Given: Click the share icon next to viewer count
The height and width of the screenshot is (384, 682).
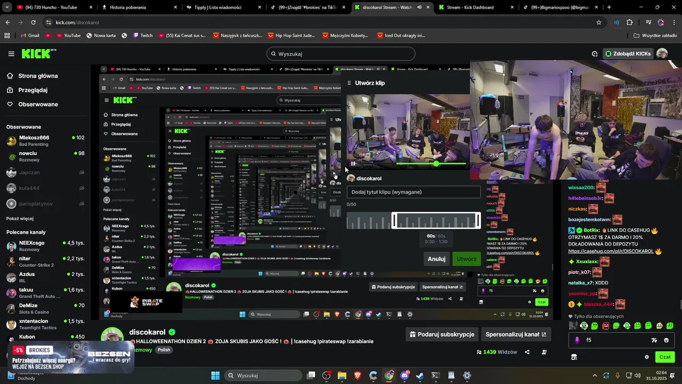Looking at the screenshot, I should click(x=527, y=352).
